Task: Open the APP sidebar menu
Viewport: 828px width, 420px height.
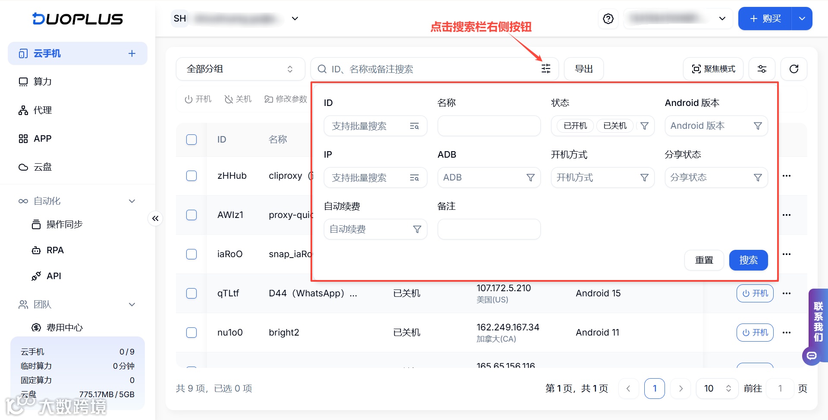Action: 78,139
